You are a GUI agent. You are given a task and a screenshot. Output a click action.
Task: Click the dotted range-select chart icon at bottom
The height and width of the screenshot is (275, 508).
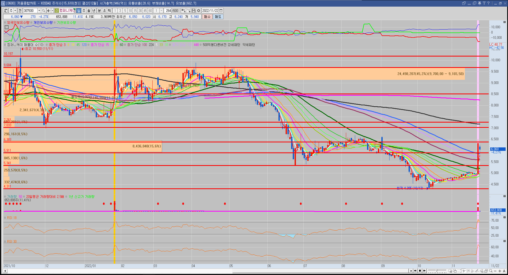[x=459, y=271]
